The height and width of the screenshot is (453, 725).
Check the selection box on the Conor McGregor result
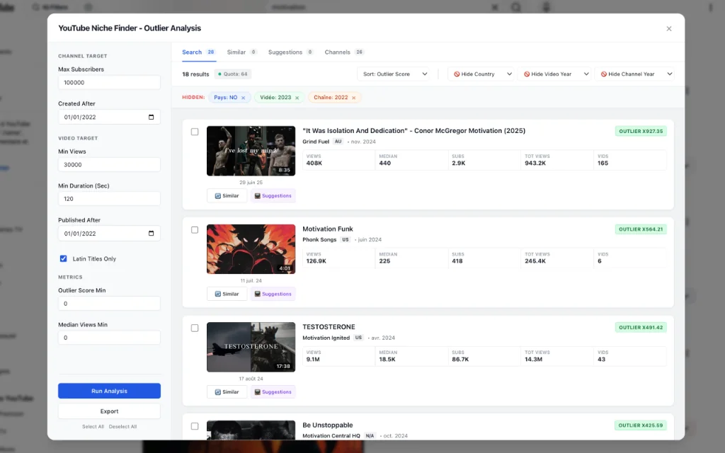point(195,130)
